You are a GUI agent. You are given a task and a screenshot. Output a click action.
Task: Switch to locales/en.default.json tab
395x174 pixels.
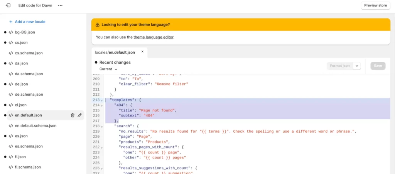[115, 52]
